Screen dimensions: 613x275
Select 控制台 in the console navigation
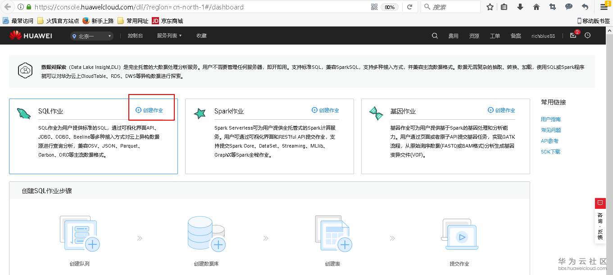(136, 35)
